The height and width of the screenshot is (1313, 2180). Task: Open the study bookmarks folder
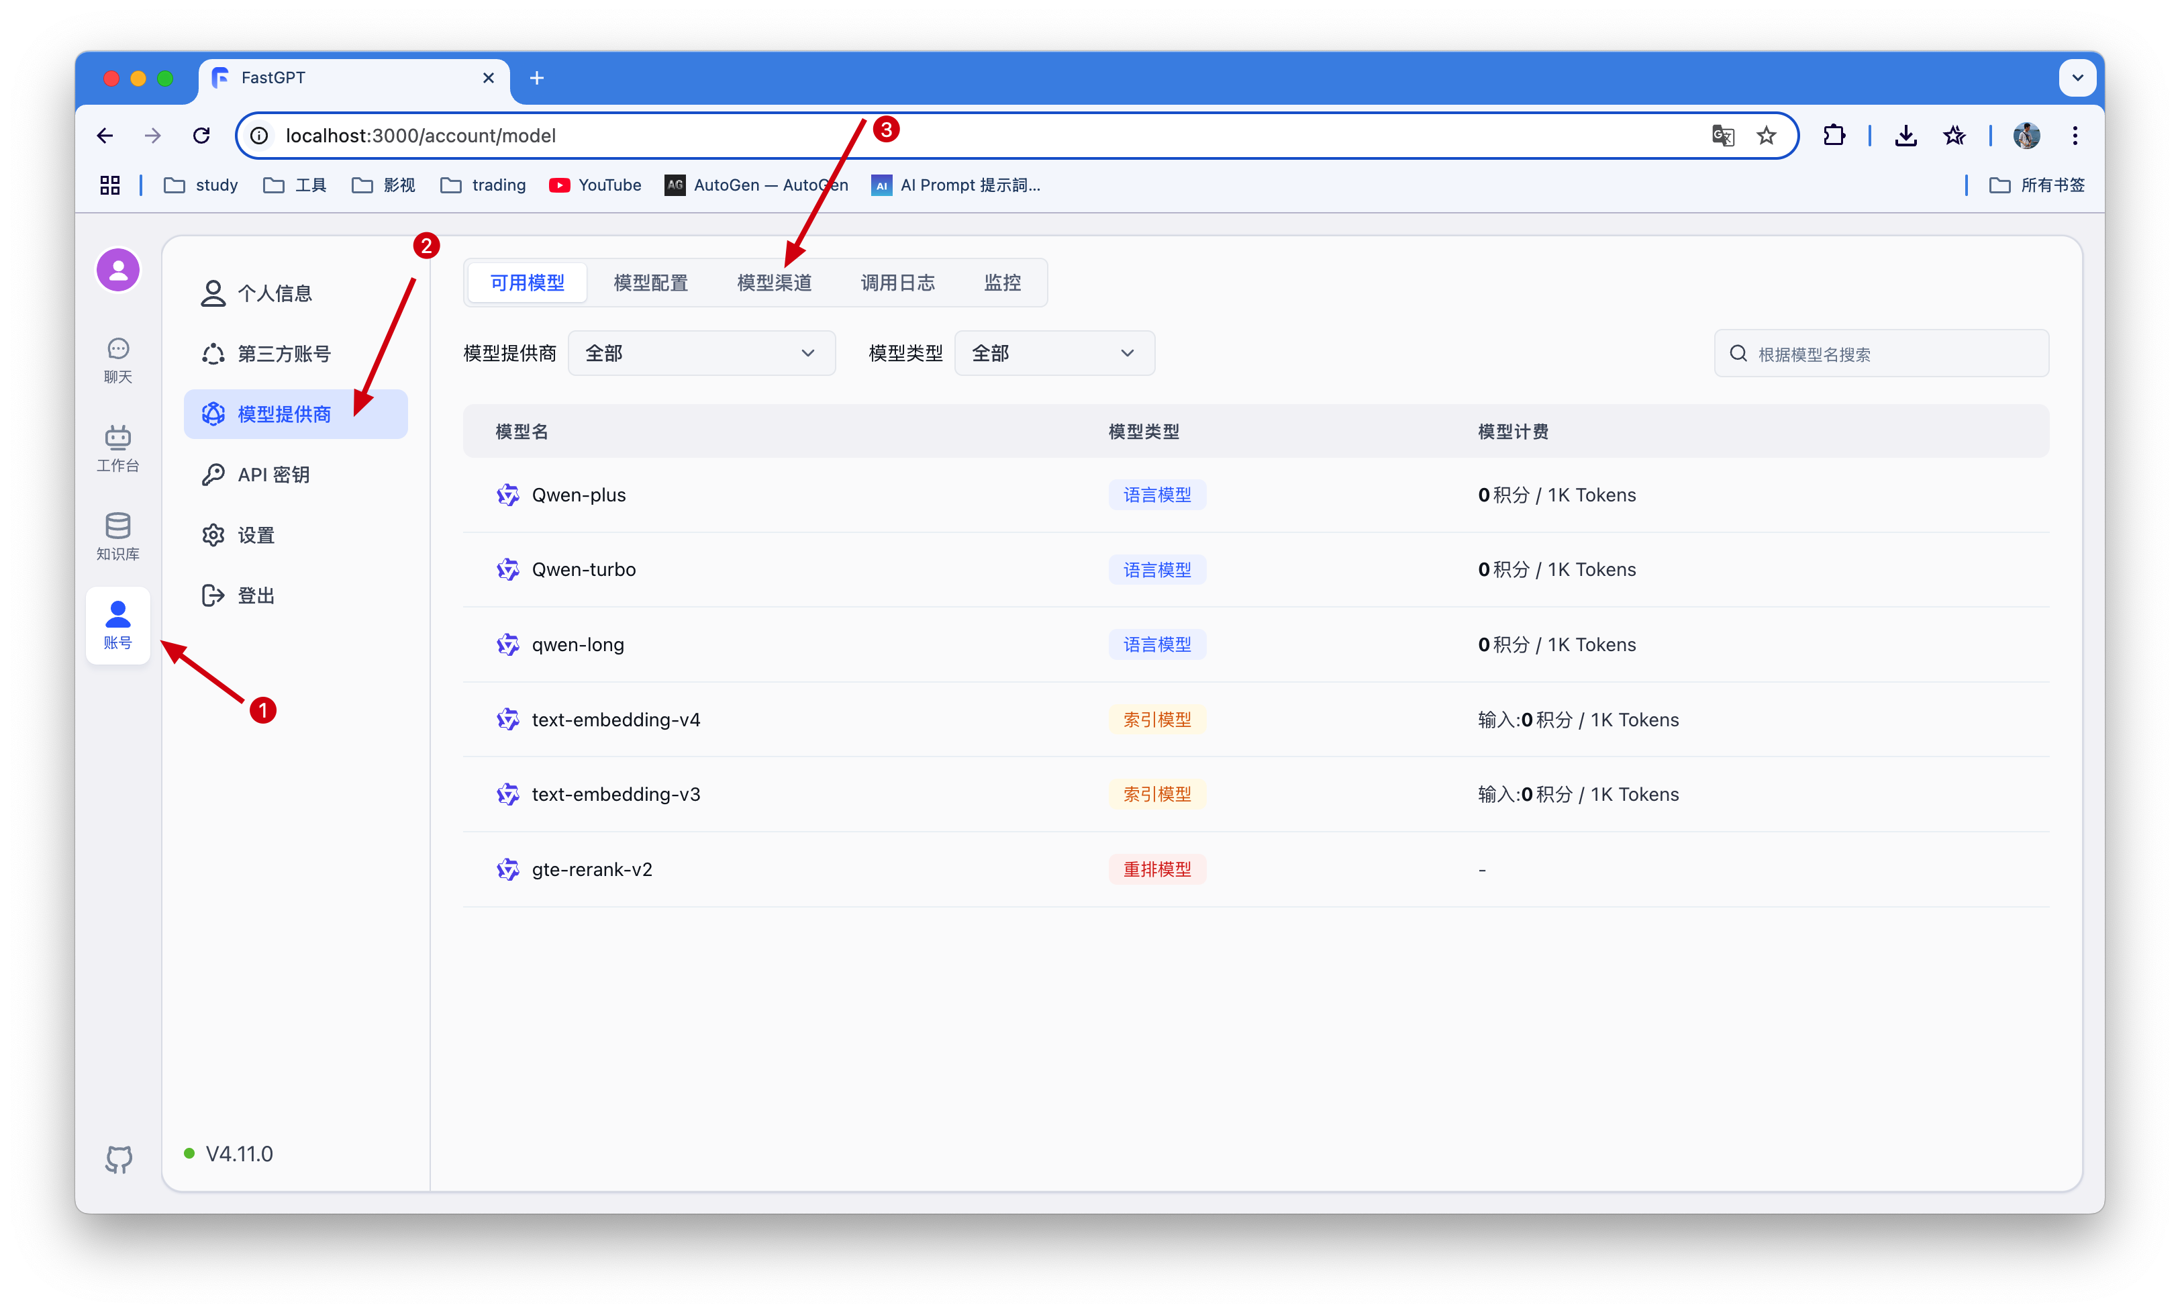201,185
